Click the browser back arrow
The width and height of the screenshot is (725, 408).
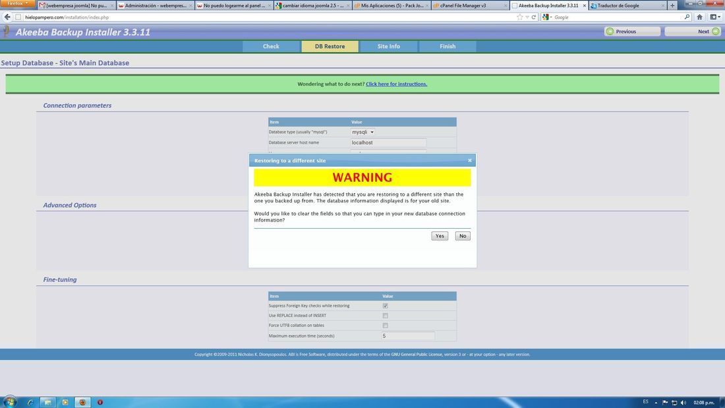(7, 17)
